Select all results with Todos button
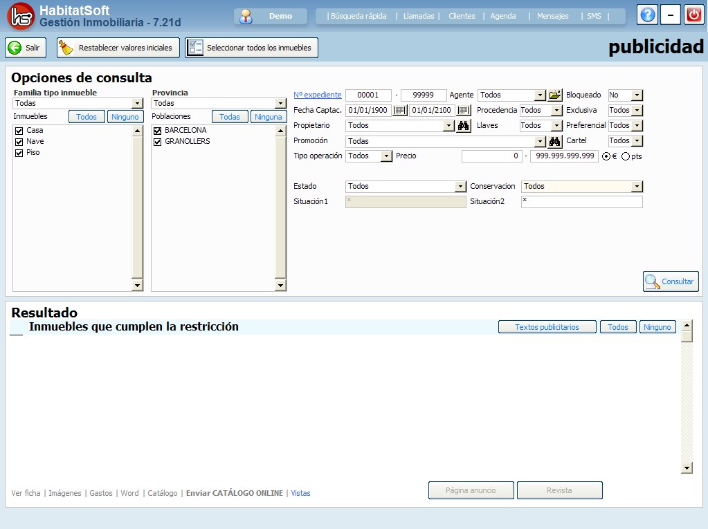This screenshot has width=708, height=529. pos(618,327)
